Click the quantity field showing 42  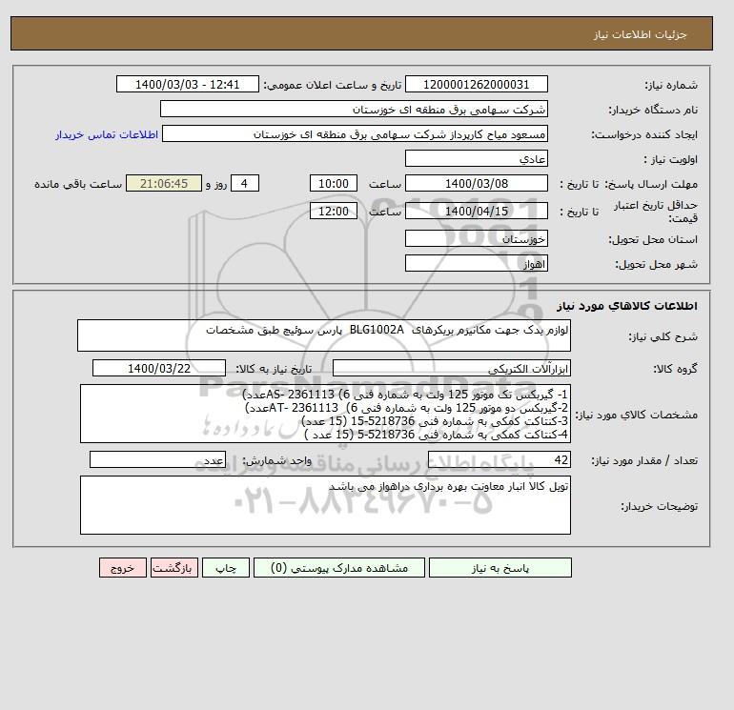click(x=499, y=459)
